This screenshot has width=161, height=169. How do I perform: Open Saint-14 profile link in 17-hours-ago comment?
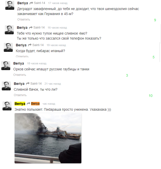(x=40, y=3)
